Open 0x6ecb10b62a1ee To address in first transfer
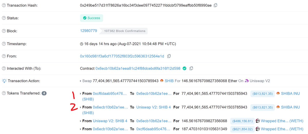Screen dimensions: 308x134 pos(154,93)
